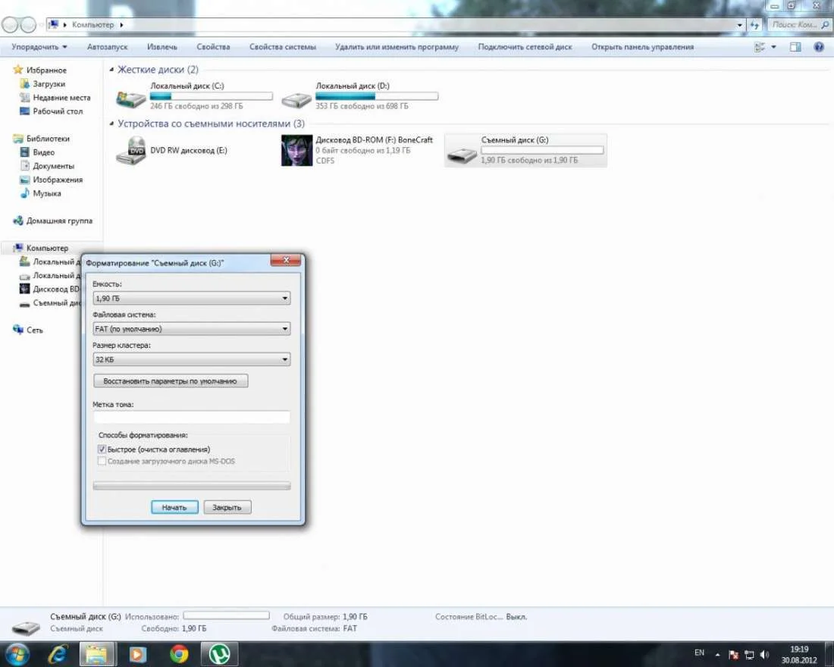The width and height of the screenshot is (834, 667).
Task: Click Свойства системы in the toolbar
Action: (283, 47)
